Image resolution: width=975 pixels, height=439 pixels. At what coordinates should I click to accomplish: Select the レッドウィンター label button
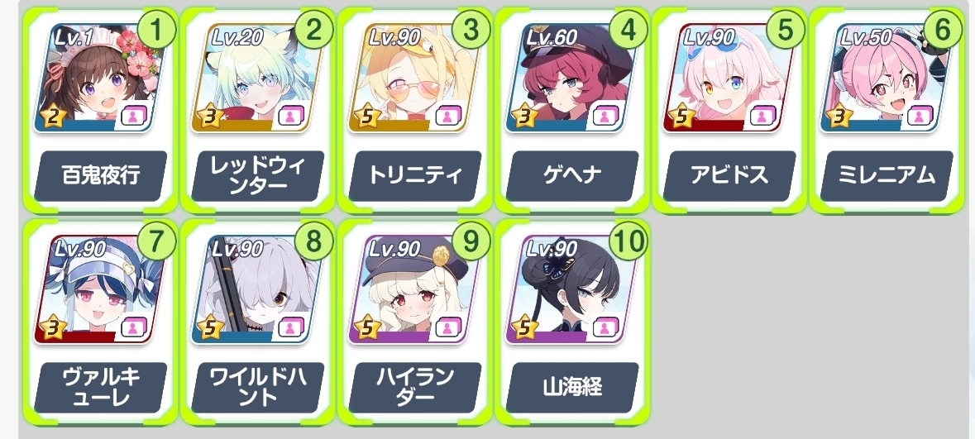point(258,176)
